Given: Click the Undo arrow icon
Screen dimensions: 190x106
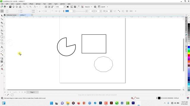Looking at the screenshot, I should pyautogui.click(x=35, y=7).
